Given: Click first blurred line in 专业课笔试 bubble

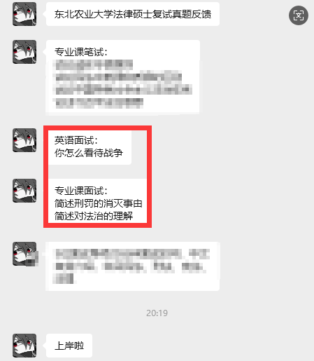Looking at the screenshot, I should point(93,65).
